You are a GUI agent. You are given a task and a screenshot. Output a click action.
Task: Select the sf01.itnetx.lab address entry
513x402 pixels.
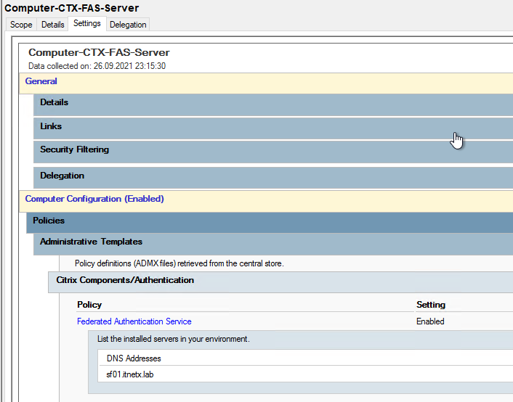130,374
